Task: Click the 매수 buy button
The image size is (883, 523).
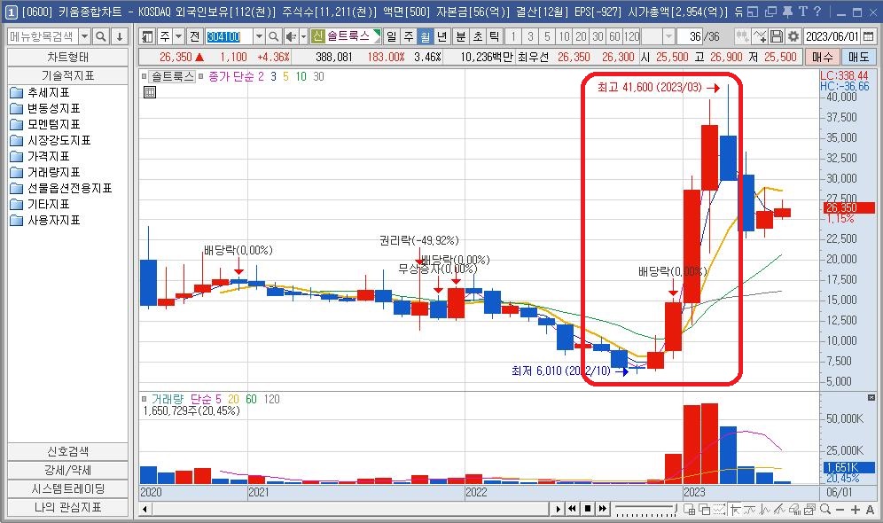Action: 822,57
